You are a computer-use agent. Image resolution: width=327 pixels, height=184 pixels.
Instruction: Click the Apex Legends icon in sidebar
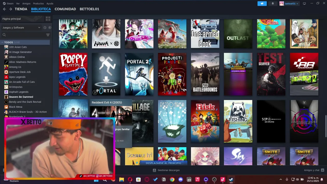(6, 77)
